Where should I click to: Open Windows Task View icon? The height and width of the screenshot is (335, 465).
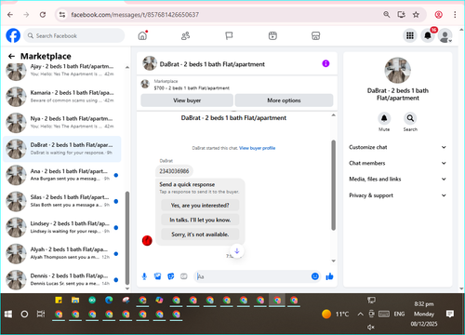(x=41, y=314)
